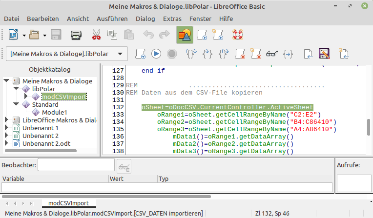Viewport: 373px width, 218px height.
Task: Open the Dialog menu
Action: click(x=145, y=19)
